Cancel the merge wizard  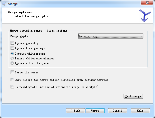118,111
